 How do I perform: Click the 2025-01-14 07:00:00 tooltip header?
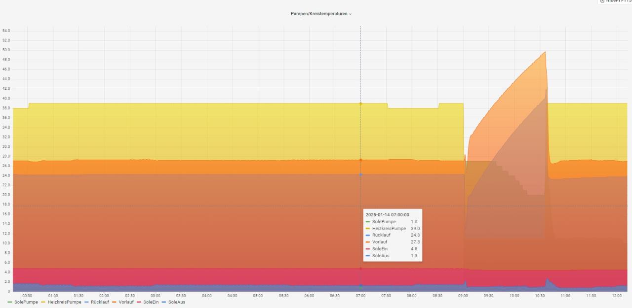pos(387,215)
